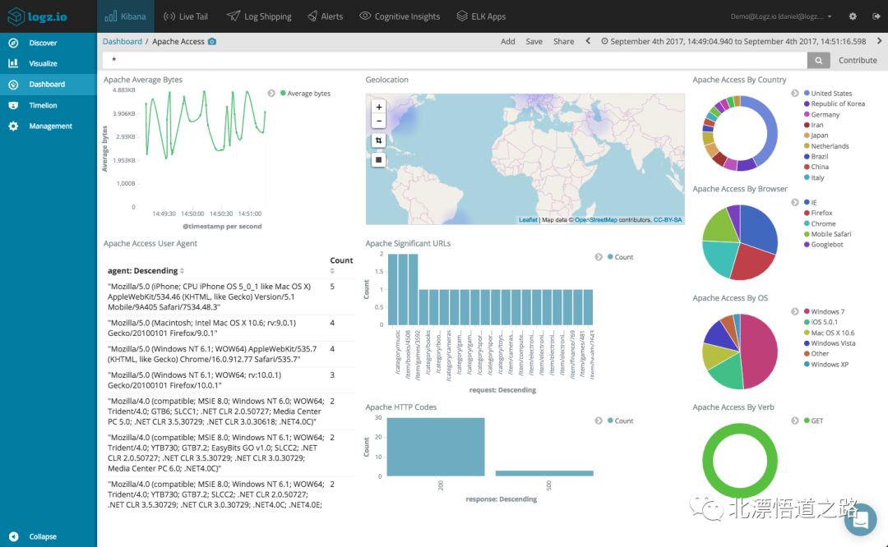Click the Add button
This screenshot has width=888, height=547.
pyautogui.click(x=508, y=41)
